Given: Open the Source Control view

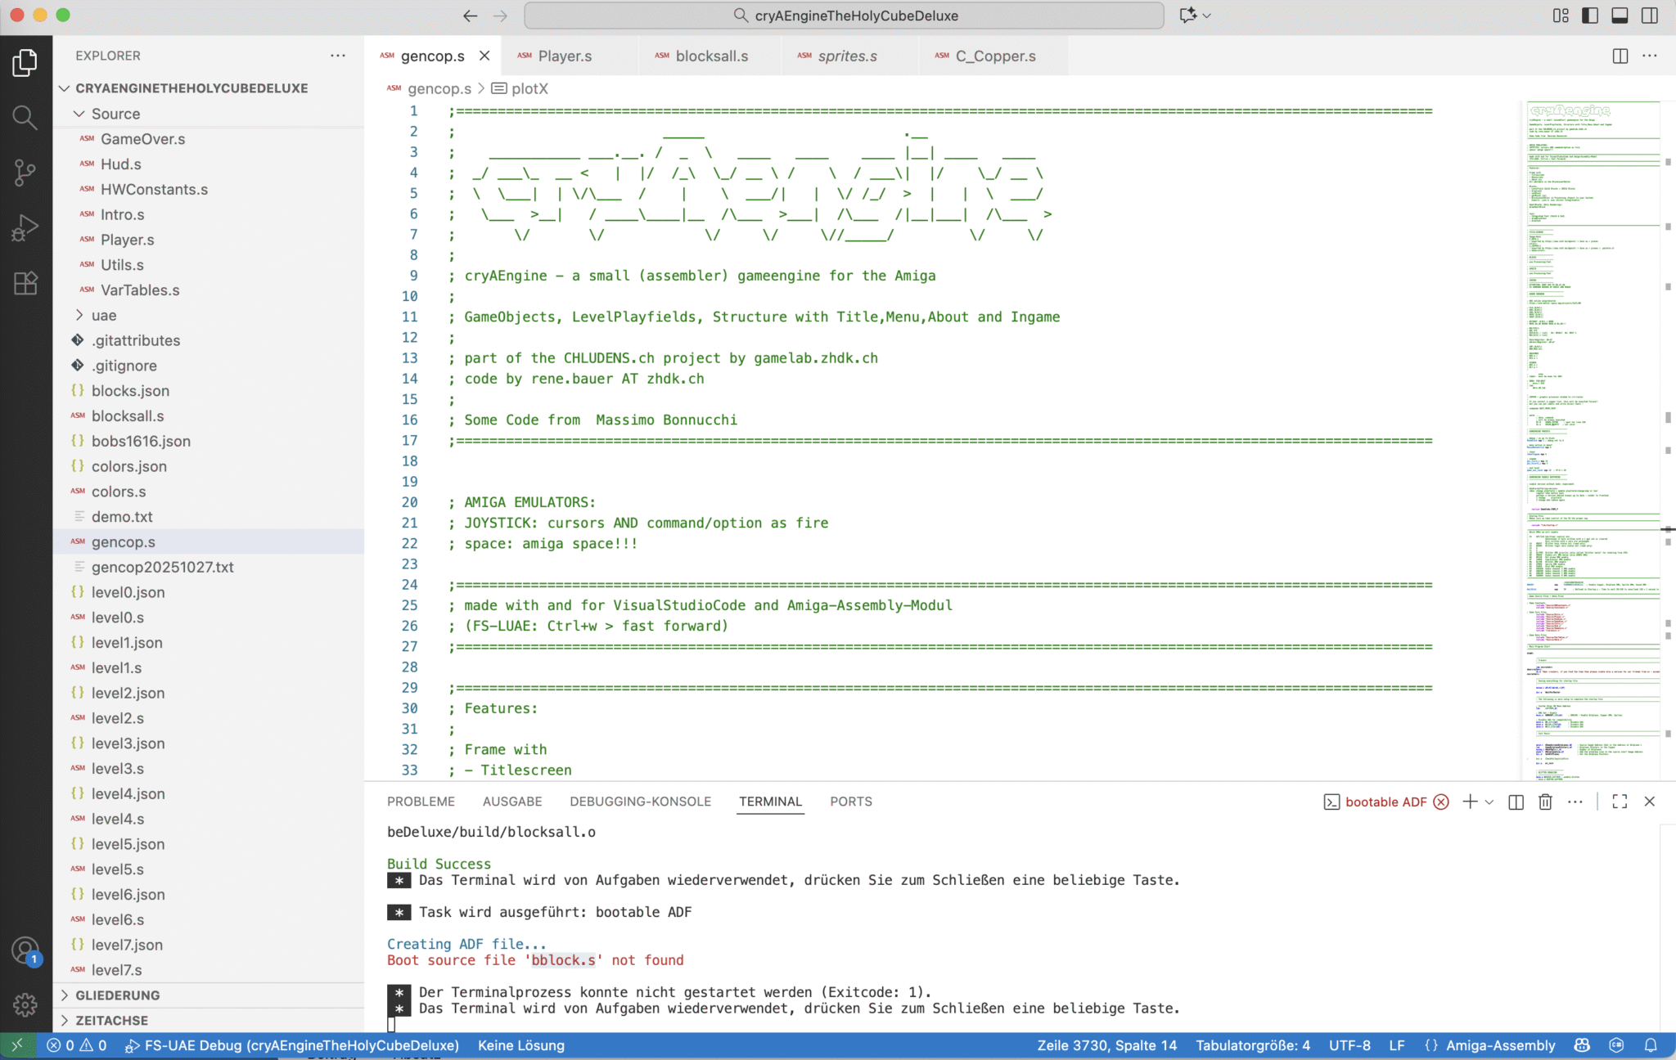Looking at the screenshot, I should (25, 172).
